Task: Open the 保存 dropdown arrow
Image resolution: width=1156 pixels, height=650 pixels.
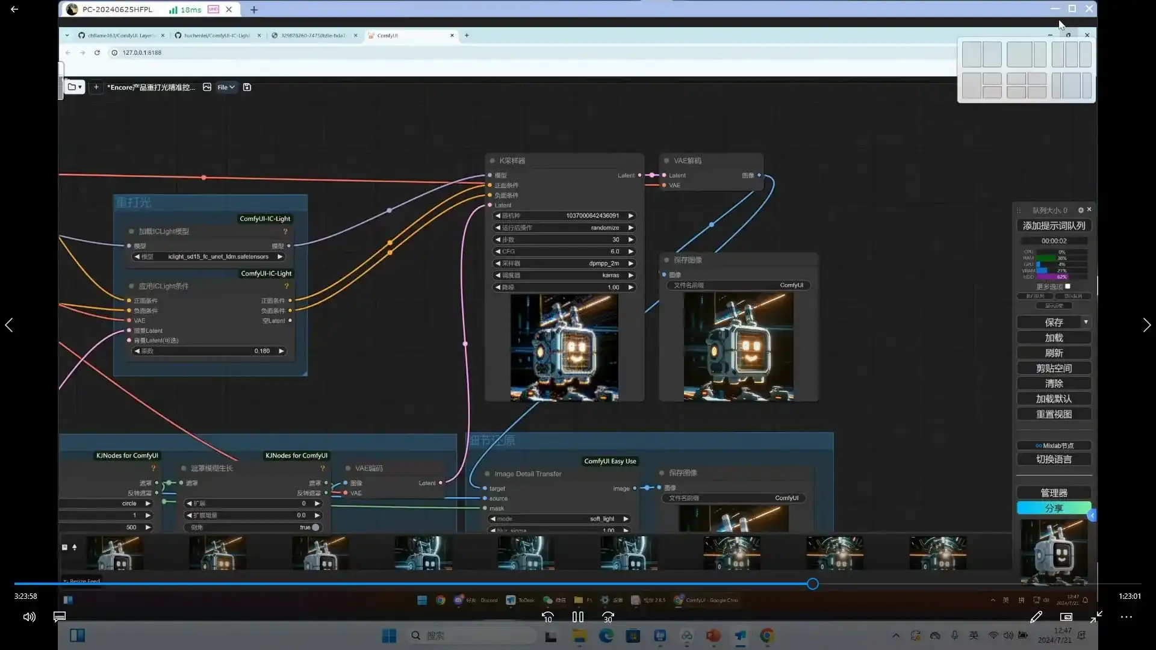Action: click(x=1086, y=323)
